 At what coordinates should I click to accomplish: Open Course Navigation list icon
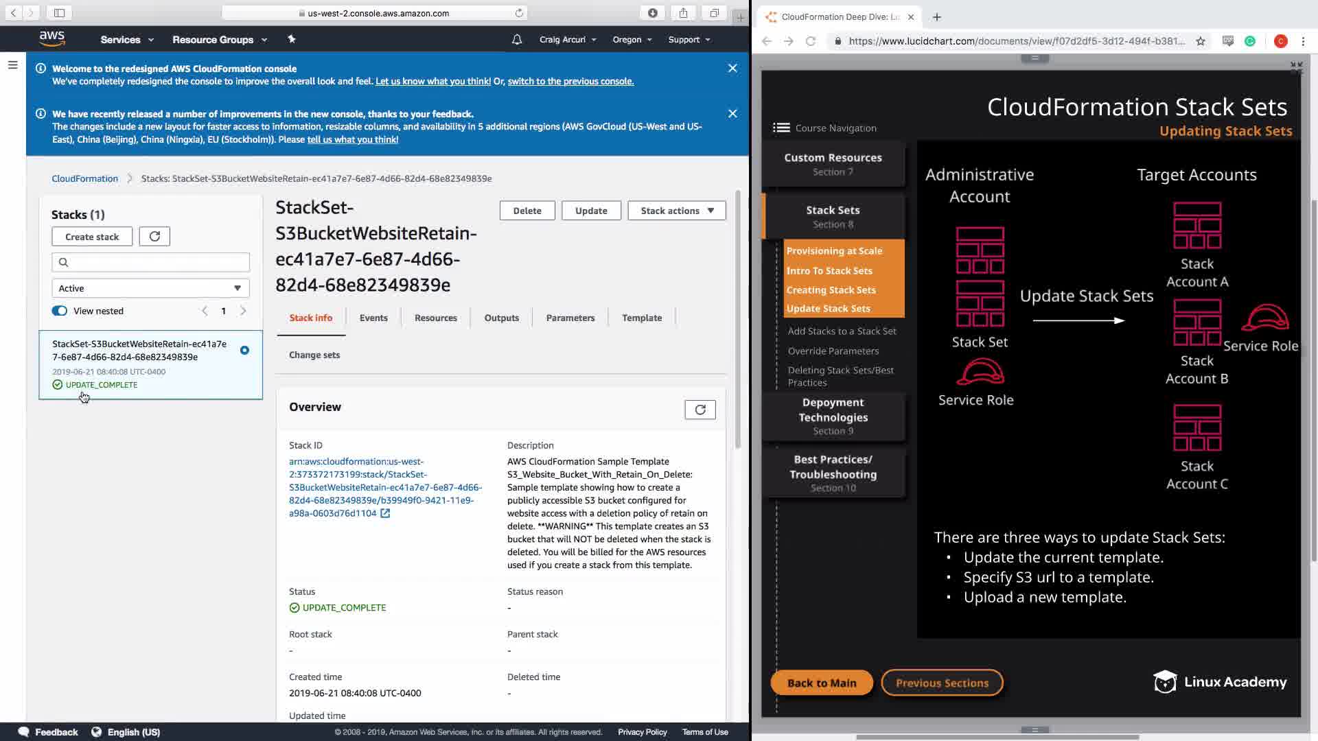[781, 128]
